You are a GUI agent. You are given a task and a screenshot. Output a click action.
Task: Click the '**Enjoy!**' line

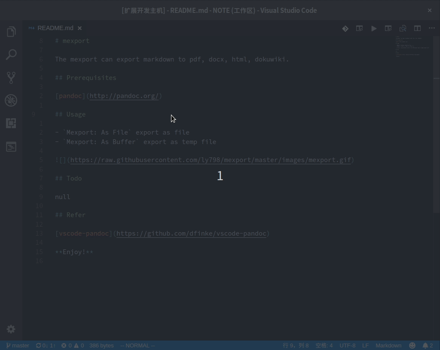(74, 252)
